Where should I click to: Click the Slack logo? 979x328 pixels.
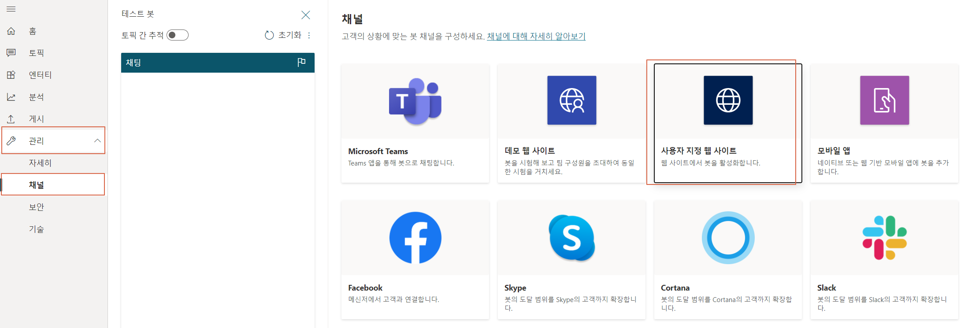[x=884, y=238]
